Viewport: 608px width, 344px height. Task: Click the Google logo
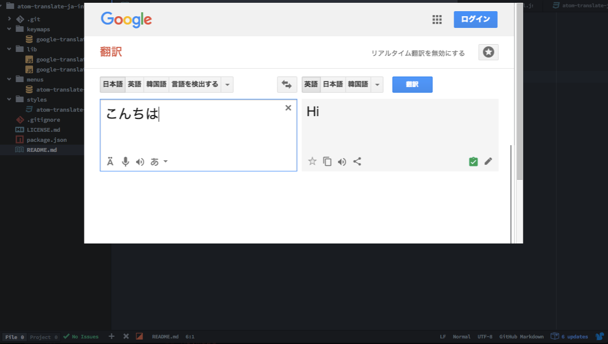pos(126,20)
